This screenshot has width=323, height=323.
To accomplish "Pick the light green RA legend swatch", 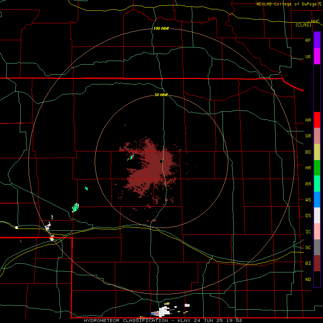I will coord(317,184).
